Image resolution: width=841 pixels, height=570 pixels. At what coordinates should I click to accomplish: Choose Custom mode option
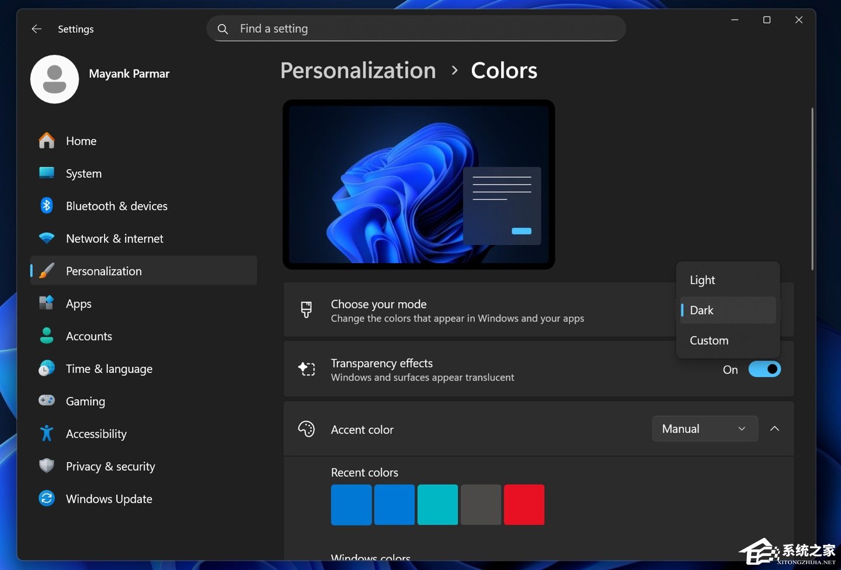pos(709,340)
